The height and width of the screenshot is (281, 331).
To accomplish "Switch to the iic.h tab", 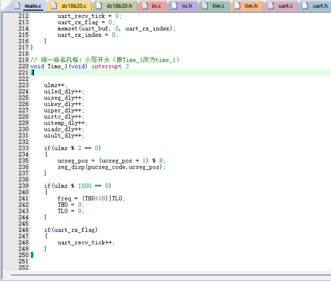I will click(182, 6).
